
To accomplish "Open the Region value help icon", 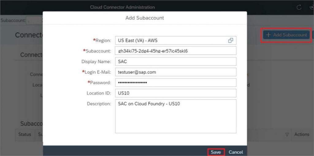I will pyautogui.click(x=231, y=40).
